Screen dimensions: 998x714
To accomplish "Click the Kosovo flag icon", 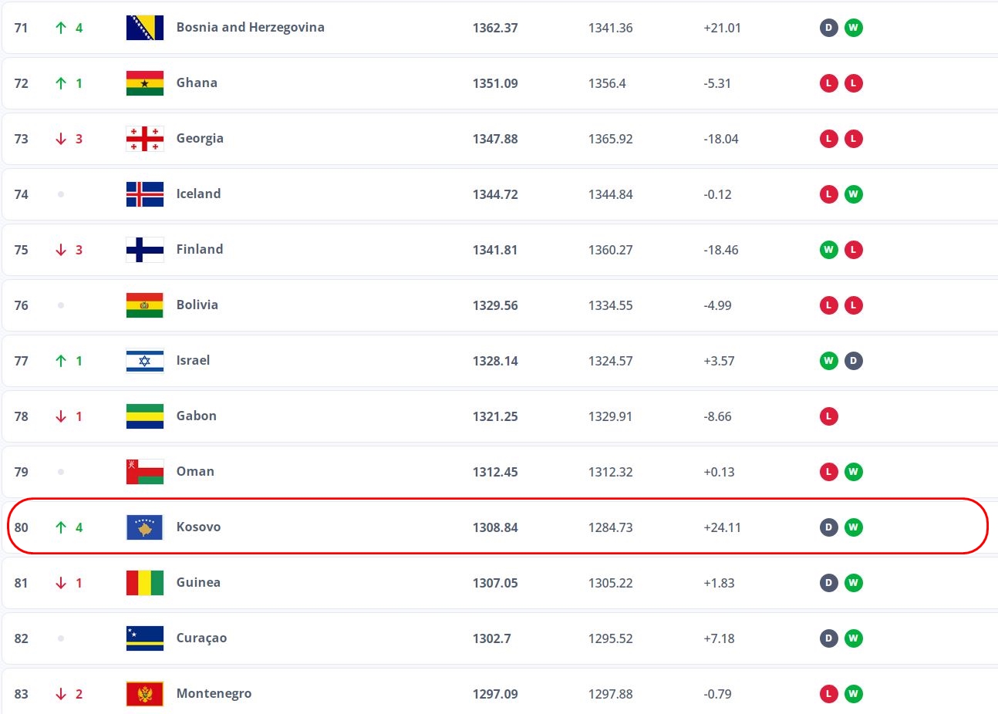I will [x=144, y=527].
